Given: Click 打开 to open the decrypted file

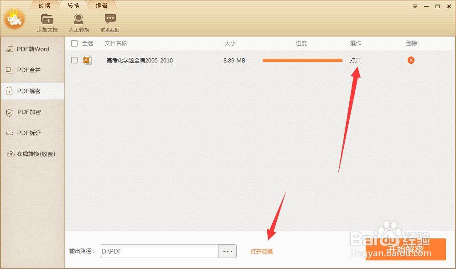Looking at the screenshot, I should (x=355, y=60).
